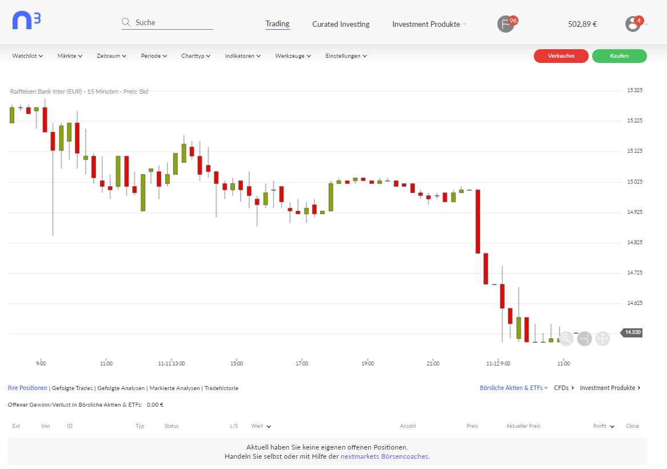Sort positions by Profit column
This screenshot has height=469, width=667.
(x=604, y=426)
